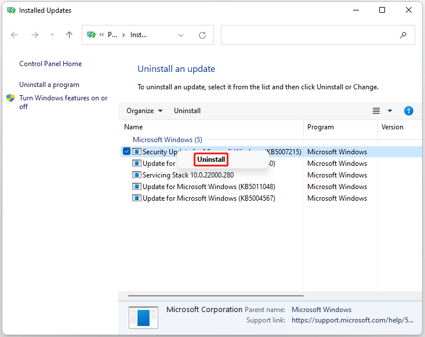Select Update for Microsoft Windows (KB5004567)

(x=209, y=198)
